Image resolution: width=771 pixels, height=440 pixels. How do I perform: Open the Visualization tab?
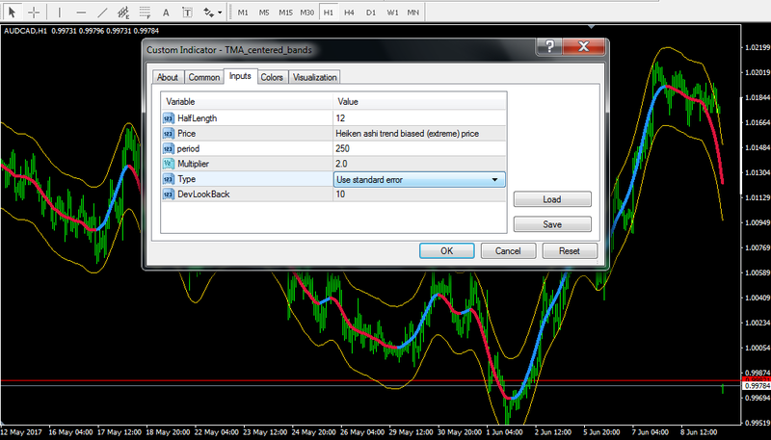click(x=315, y=77)
